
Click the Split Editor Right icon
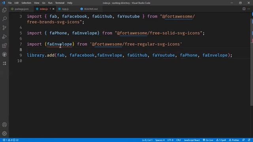[x=244, y=9]
